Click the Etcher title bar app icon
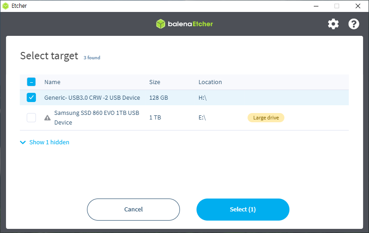The height and width of the screenshot is (233, 369). 6,6
